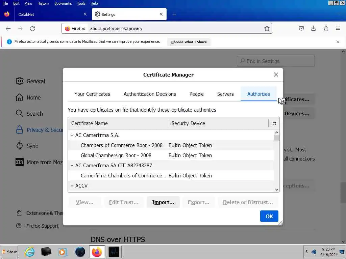Open the View menu

tap(28, 3)
